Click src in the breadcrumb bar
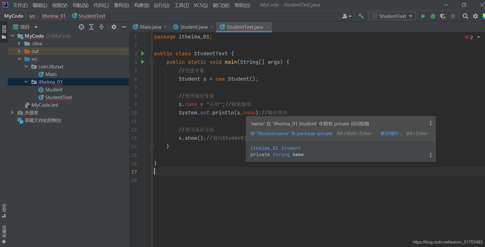The width and height of the screenshot is (485, 247). 33,16
